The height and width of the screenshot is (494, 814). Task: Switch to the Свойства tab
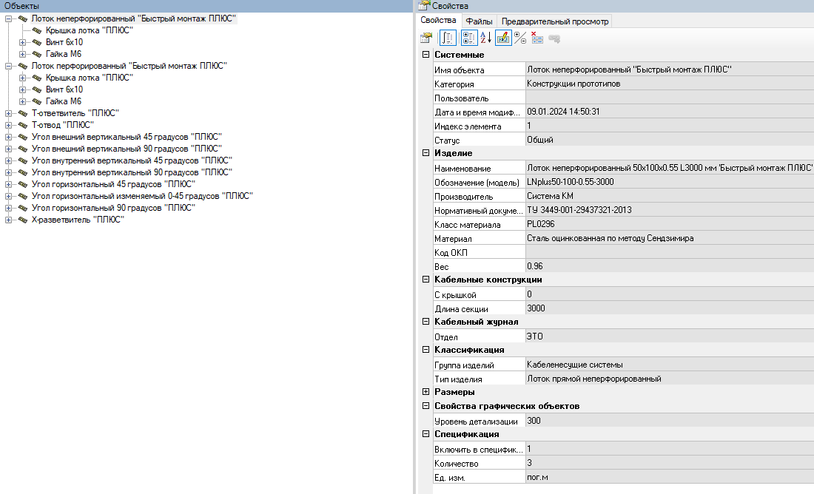pos(438,20)
